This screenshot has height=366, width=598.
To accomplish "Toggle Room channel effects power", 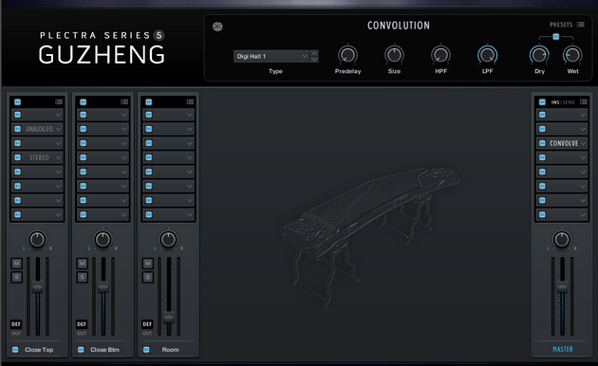I will click(149, 101).
